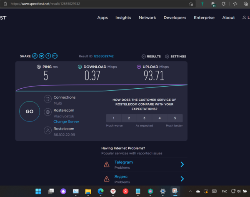The width and height of the screenshot is (250, 197).
Task: Expand Telegram problems chevron
Action: 182,165
